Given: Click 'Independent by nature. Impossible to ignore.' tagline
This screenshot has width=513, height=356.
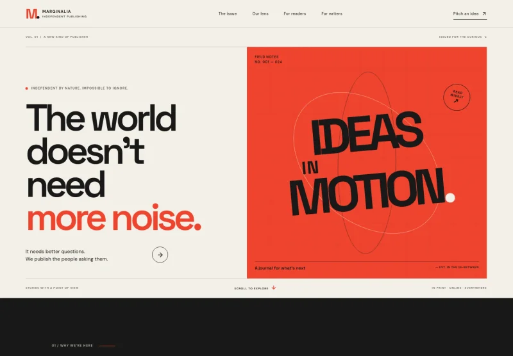Looking at the screenshot, I should (x=80, y=88).
